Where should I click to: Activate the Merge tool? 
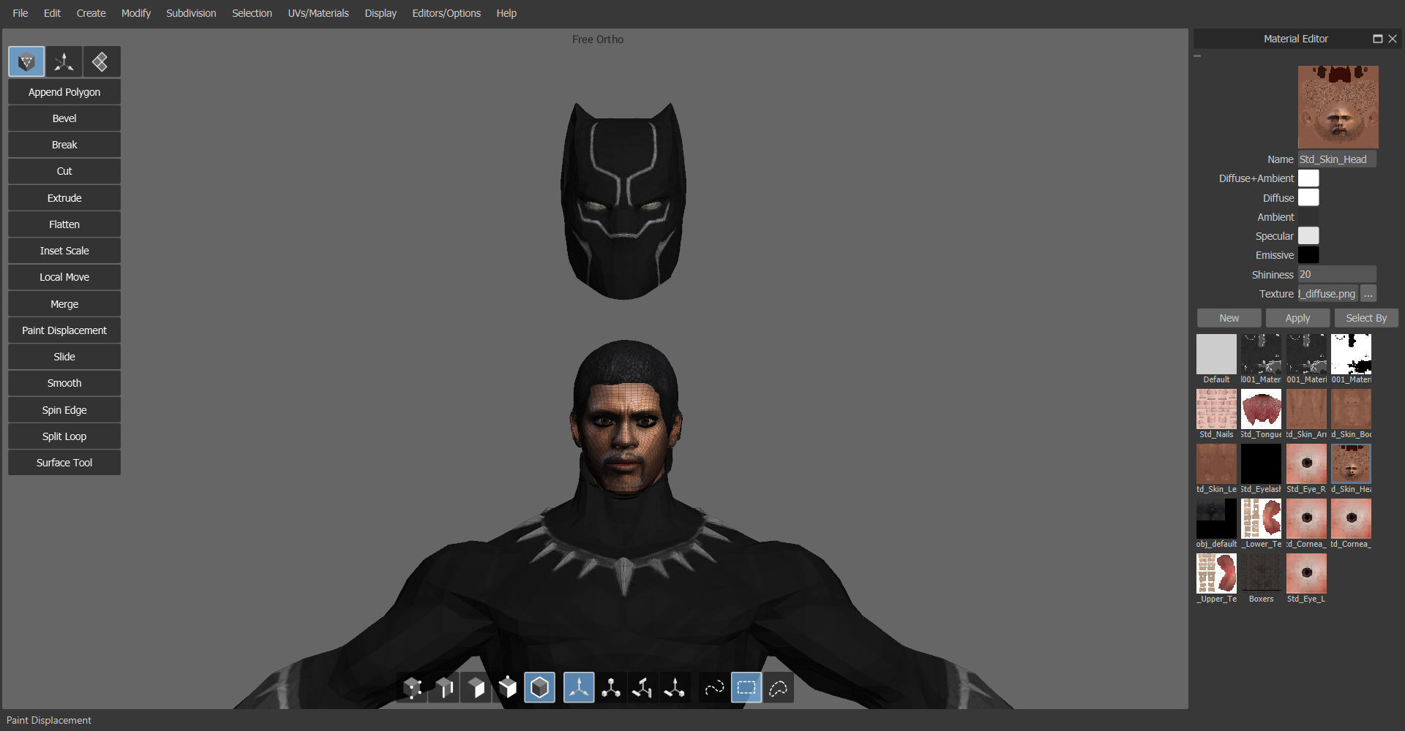(64, 304)
